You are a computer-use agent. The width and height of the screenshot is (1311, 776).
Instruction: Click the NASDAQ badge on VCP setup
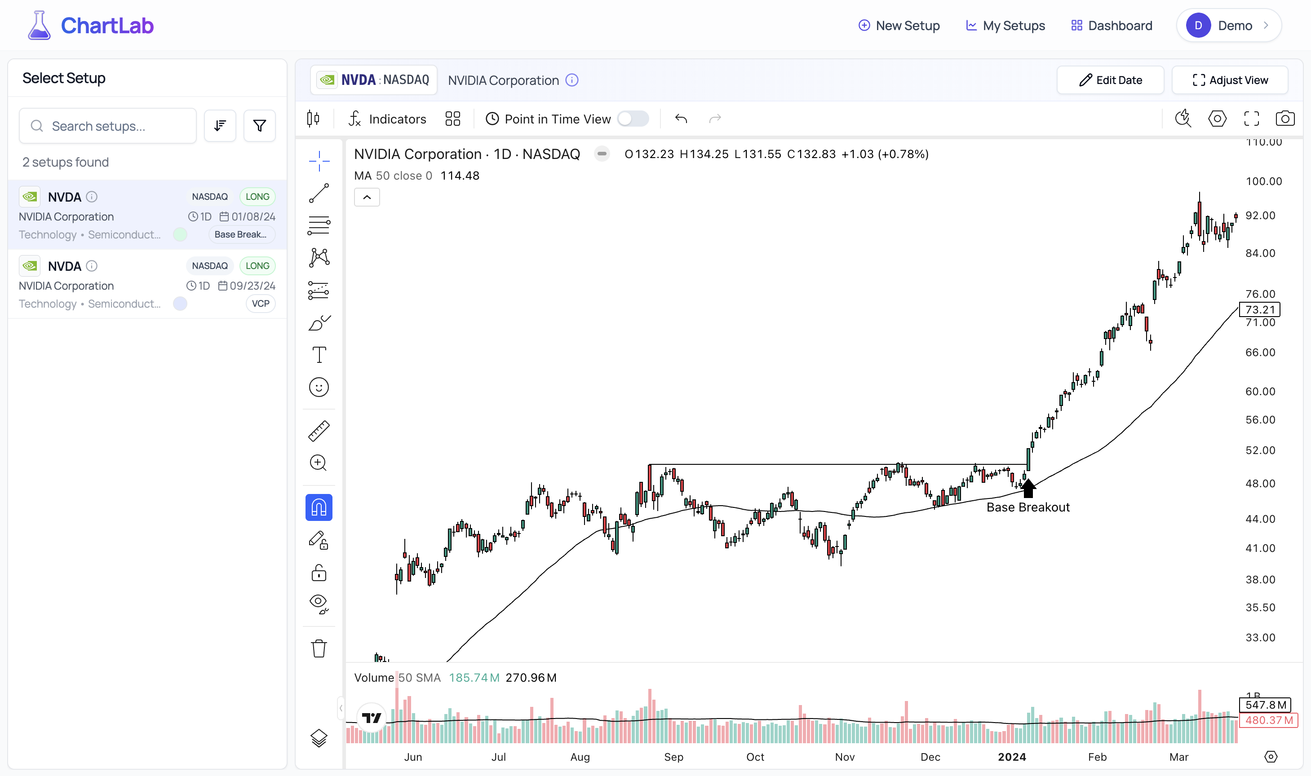click(x=210, y=266)
